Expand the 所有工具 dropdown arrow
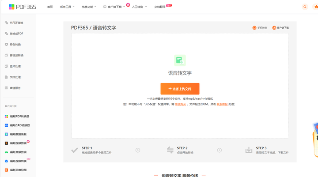The height and width of the screenshot is (177, 318). click(74, 7)
